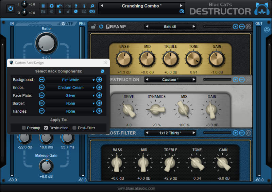Click the plus icon on the Background row
Viewport: 272px width, 192px height.
[x=99, y=80]
